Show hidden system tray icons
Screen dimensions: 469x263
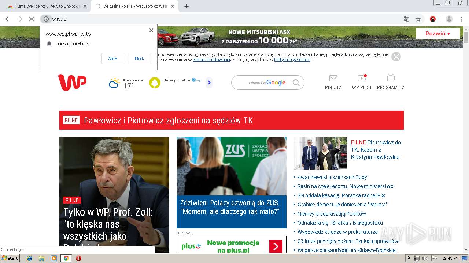point(409,258)
